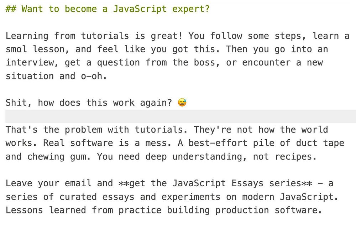Viewport: 356px width, 228px height.
Task: Click the word 'interview' in the first paragraph
Action: (30, 63)
